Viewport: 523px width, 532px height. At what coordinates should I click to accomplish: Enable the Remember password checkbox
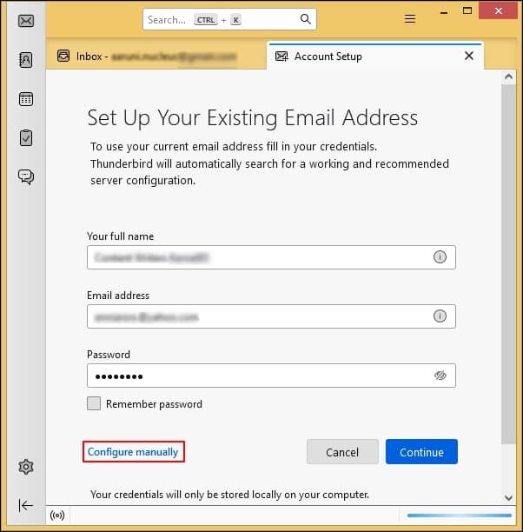click(94, 403)
